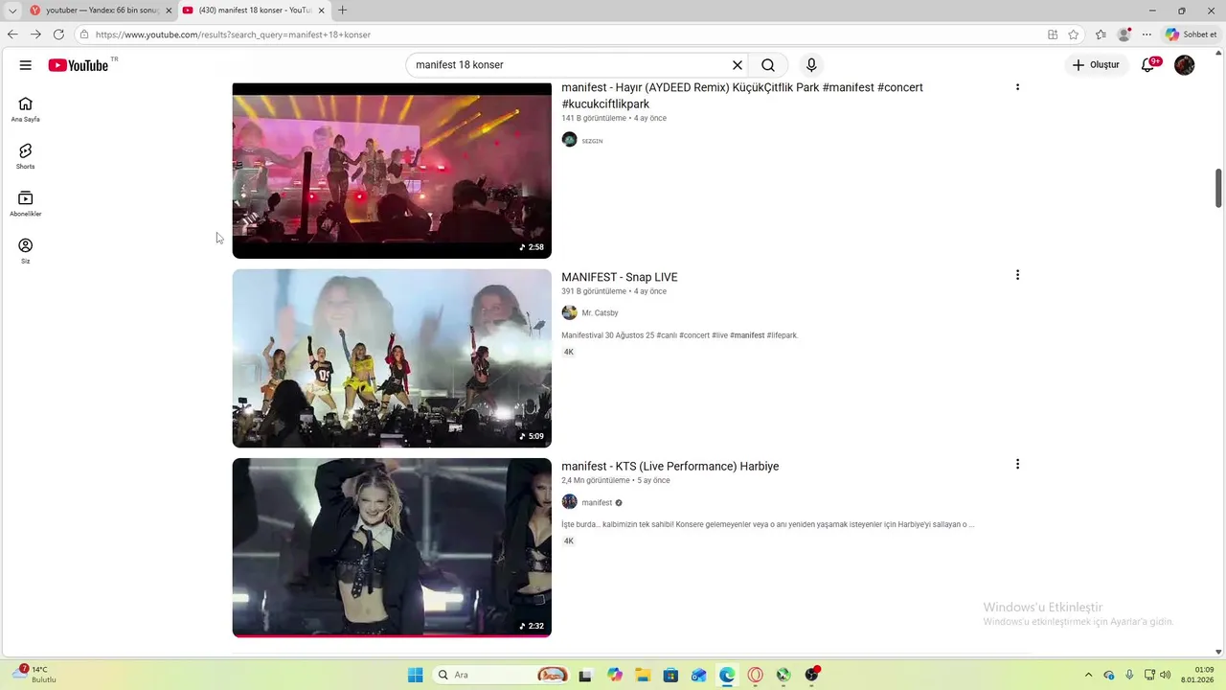Image resolution: width=1226 pixels, height=690 pixels.
Task: Play the MANIFEST Snap LIVE thumbnail
Action: (392, 358)
